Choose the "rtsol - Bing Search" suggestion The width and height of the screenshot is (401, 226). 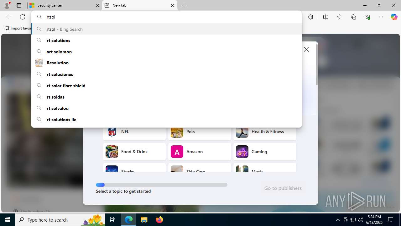[x=166, y=29]
